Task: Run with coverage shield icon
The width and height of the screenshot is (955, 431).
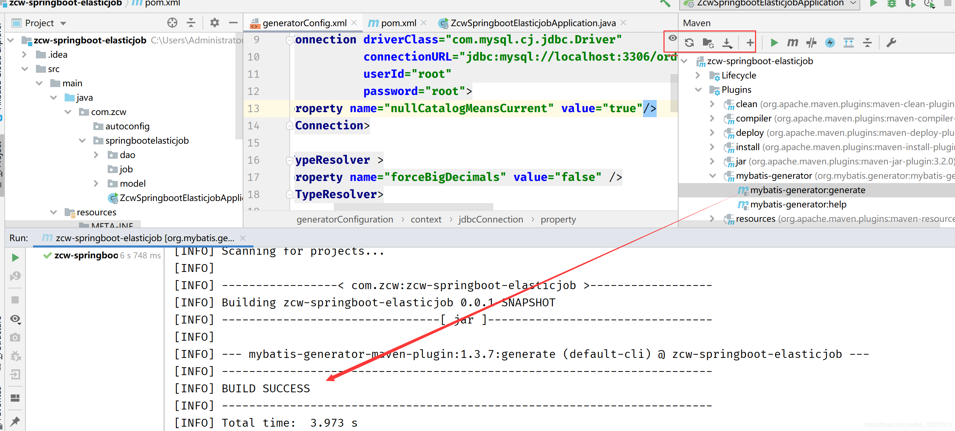Action: [910, 4]
